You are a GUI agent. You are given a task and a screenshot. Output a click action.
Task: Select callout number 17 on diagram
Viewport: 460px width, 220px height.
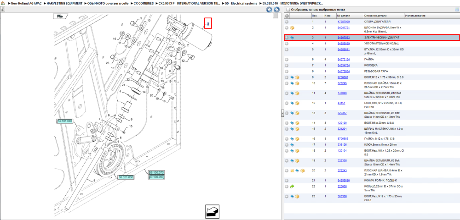click(118, 152)
